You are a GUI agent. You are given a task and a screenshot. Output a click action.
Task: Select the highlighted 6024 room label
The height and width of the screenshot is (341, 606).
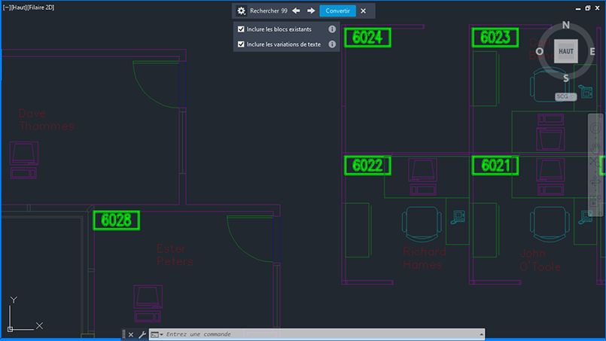(367, 38)
